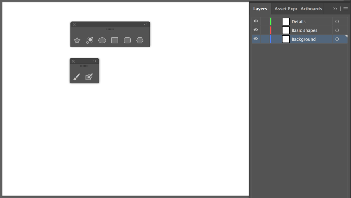Toggle visibility of the Background layer
This screenshot has width=351, height=198.
(x=256, y=39)
